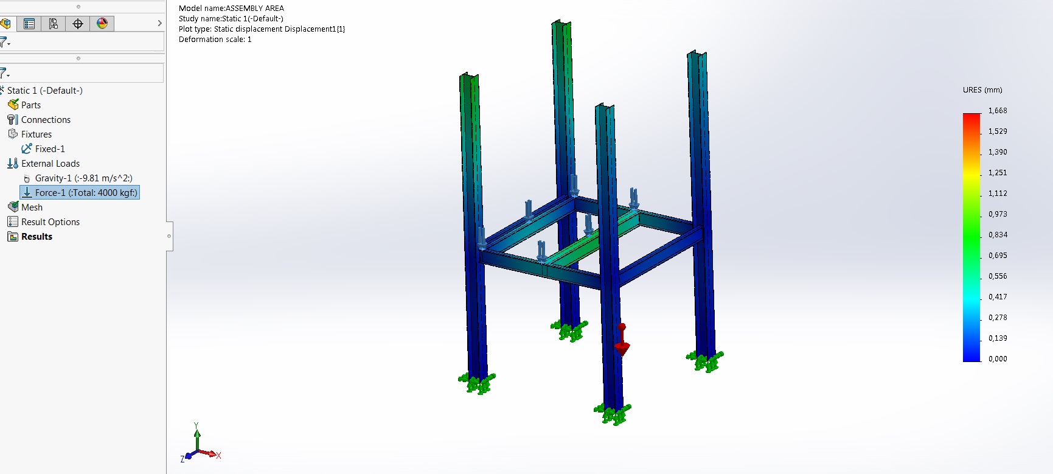Click the Study name:Static 1(-Default-) text
The width and height of the screenshot is (1053, 474).
[x=231, y=19]
